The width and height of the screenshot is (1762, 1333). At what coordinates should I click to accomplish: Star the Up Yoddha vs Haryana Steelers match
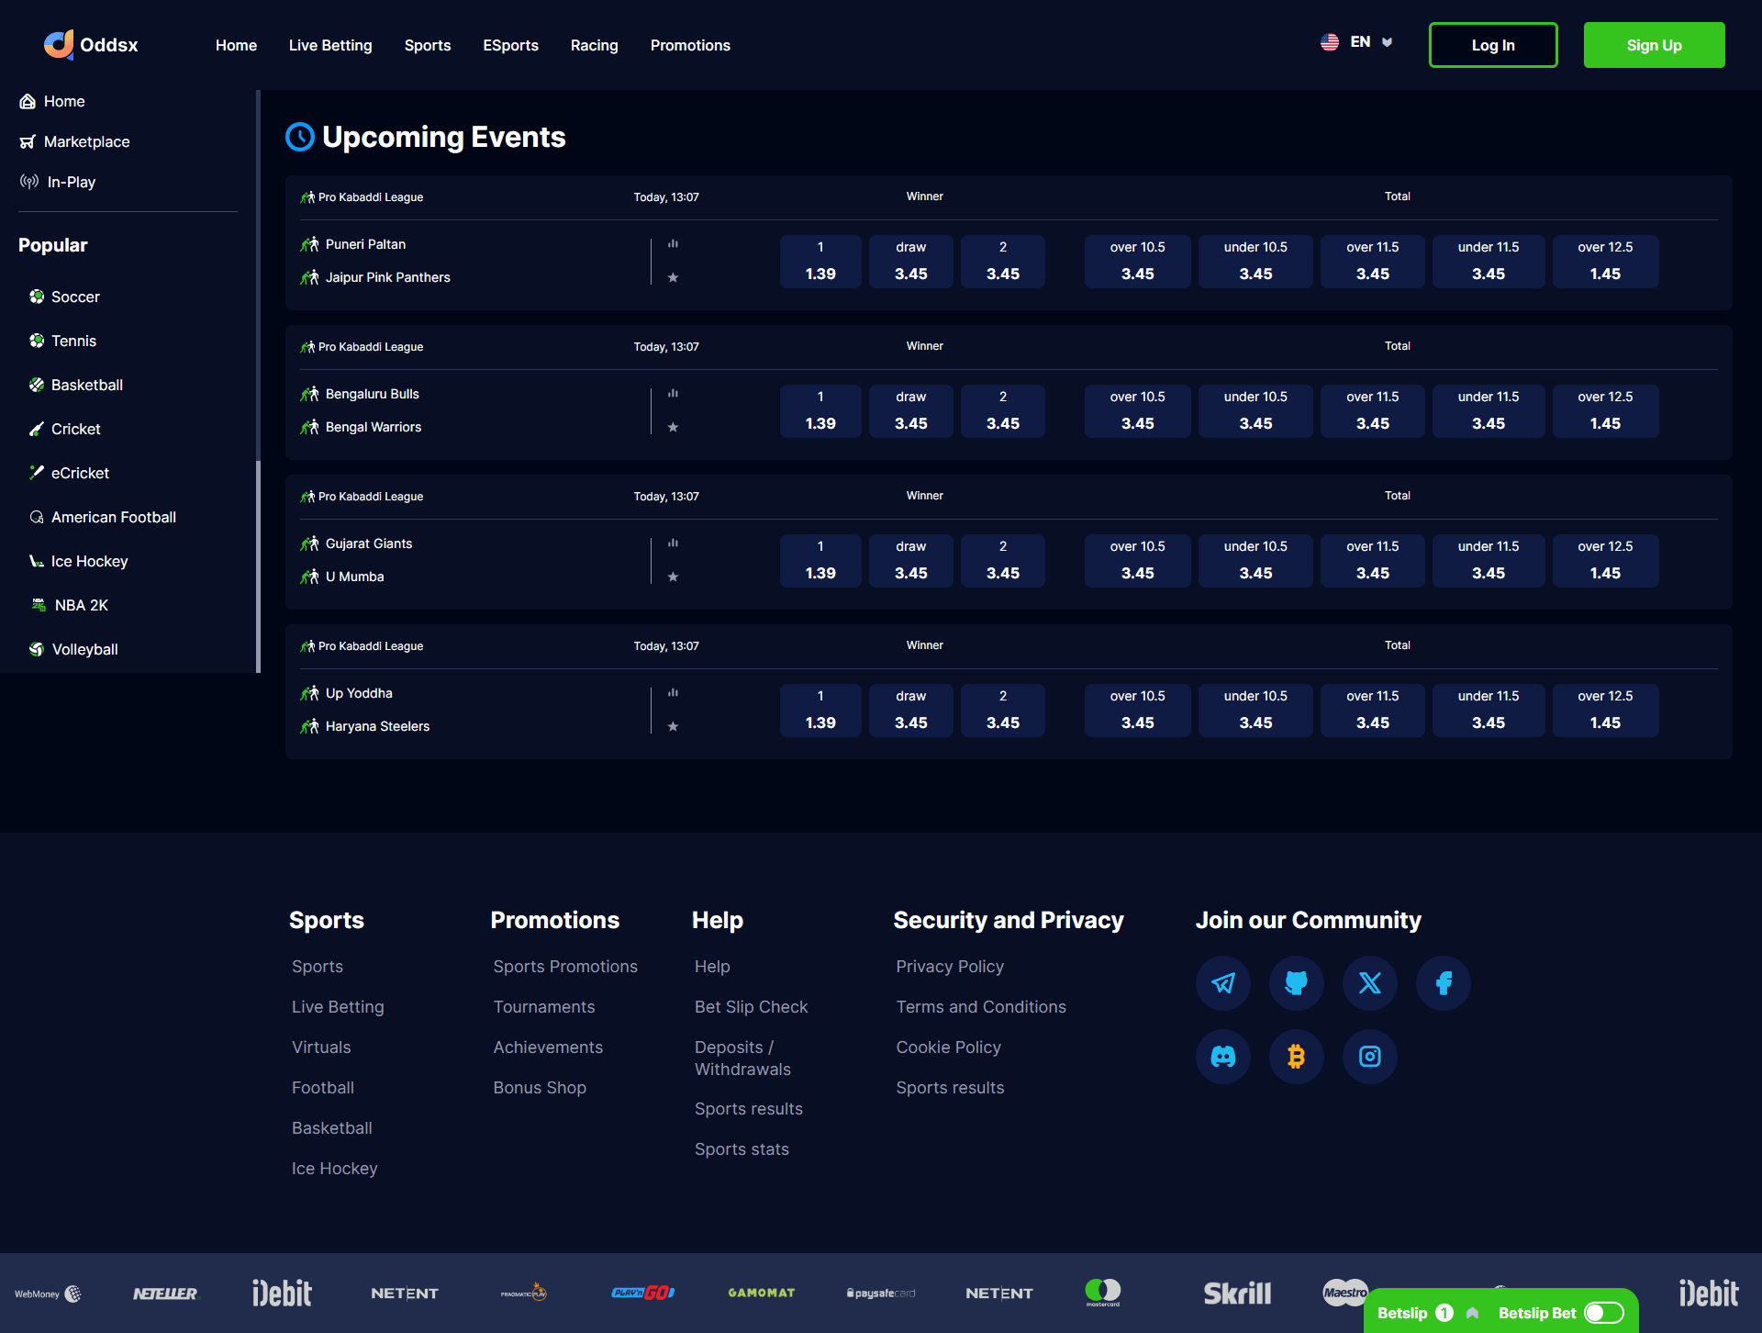(x=673, y=726)
